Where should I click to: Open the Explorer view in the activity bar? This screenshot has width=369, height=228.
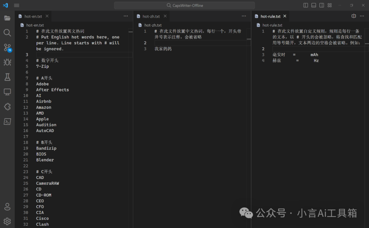click(x=7, y=18)
